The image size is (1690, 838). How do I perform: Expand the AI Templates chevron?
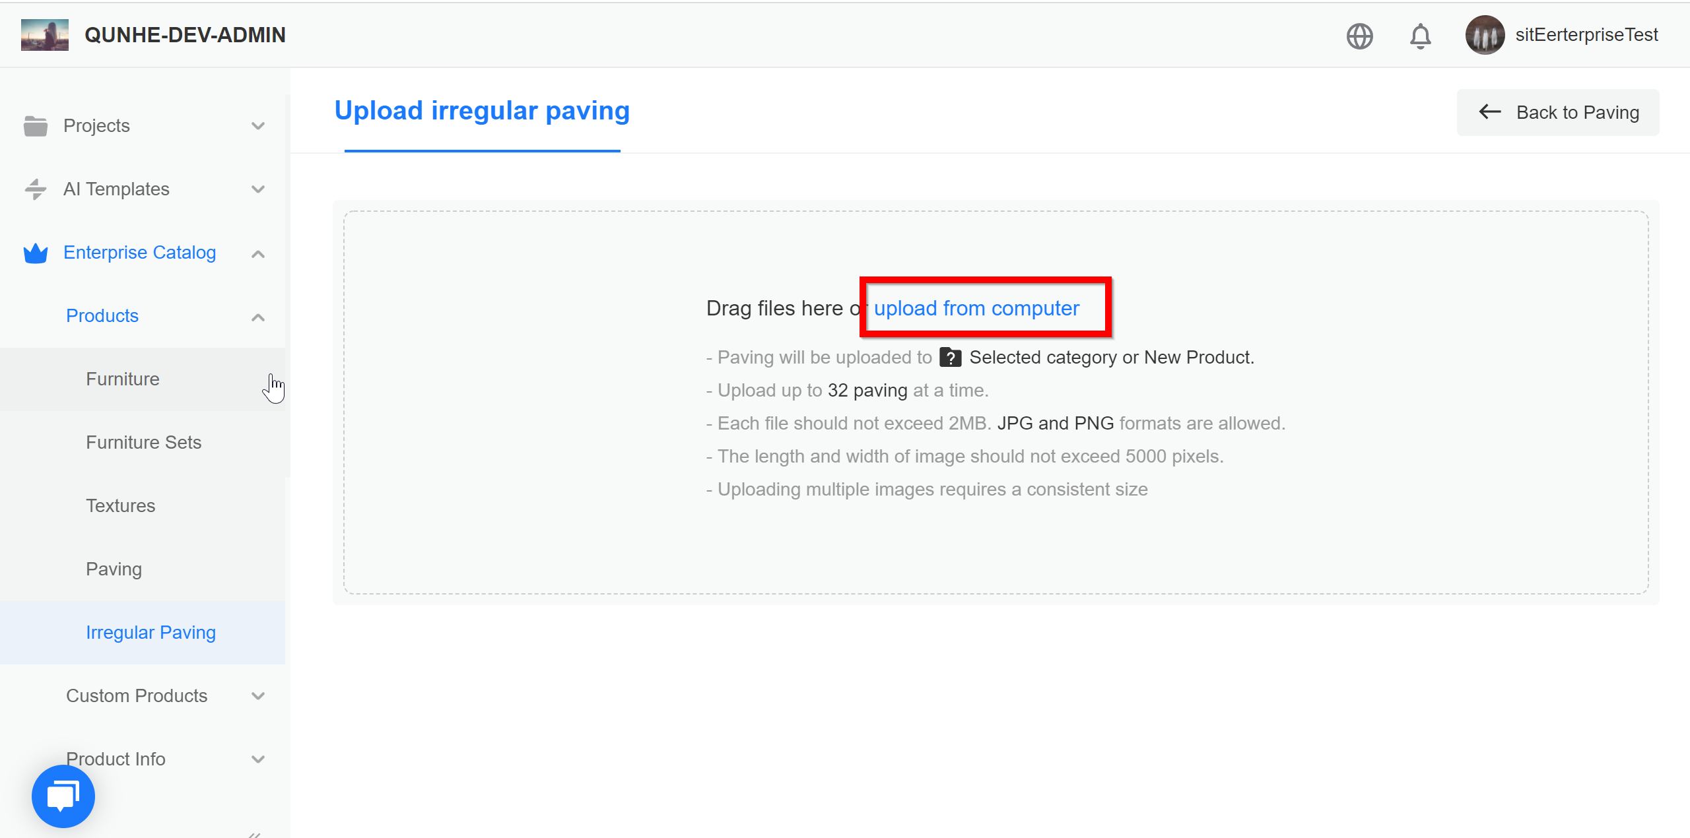(x=258, y=189)
